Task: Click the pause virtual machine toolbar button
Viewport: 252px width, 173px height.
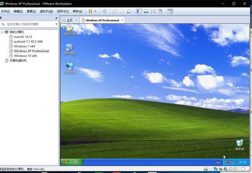Action: tap(90, 11)
